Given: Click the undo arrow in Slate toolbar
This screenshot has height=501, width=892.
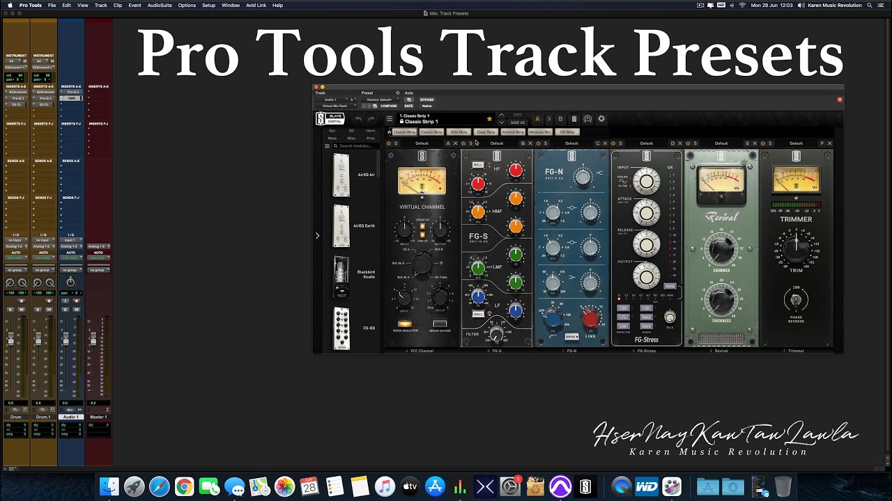Looking at the screenshot, I should pyautogui.click(x=358, y=119).
